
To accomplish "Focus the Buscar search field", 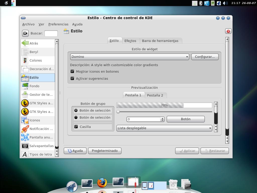I will (x=51, y=33).
